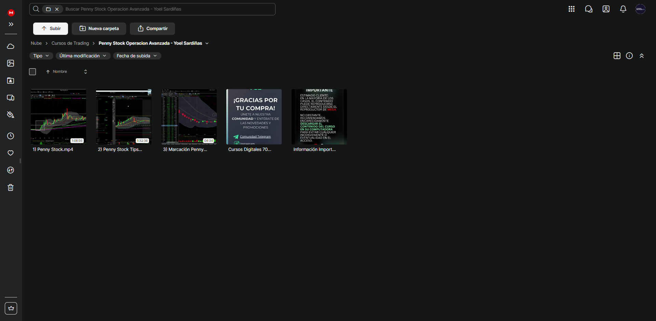Open the Última modificación filter dropdown
This screenshot has width=656, height=321.
click(x=83, y=56)
